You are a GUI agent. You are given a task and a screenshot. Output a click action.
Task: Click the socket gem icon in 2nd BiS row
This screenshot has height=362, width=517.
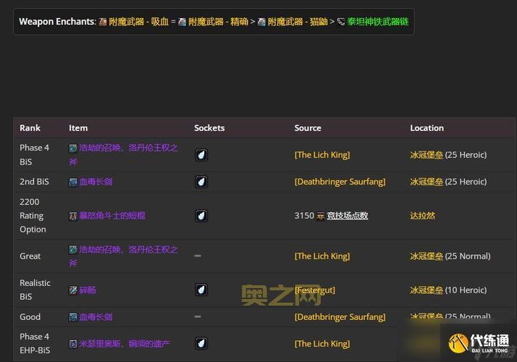click(201, 182)
